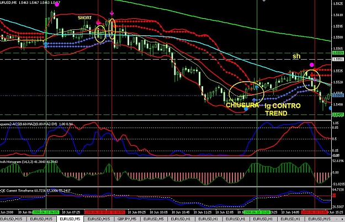Click the 1.5625 price scale value

pos(338,3)
